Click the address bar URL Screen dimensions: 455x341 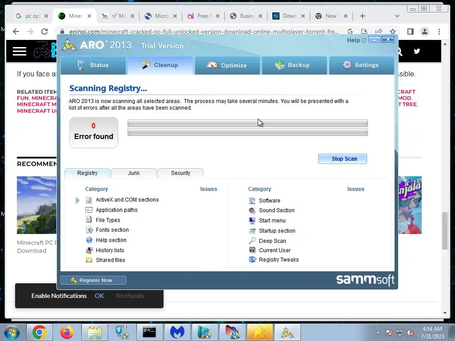pos(204,32)
